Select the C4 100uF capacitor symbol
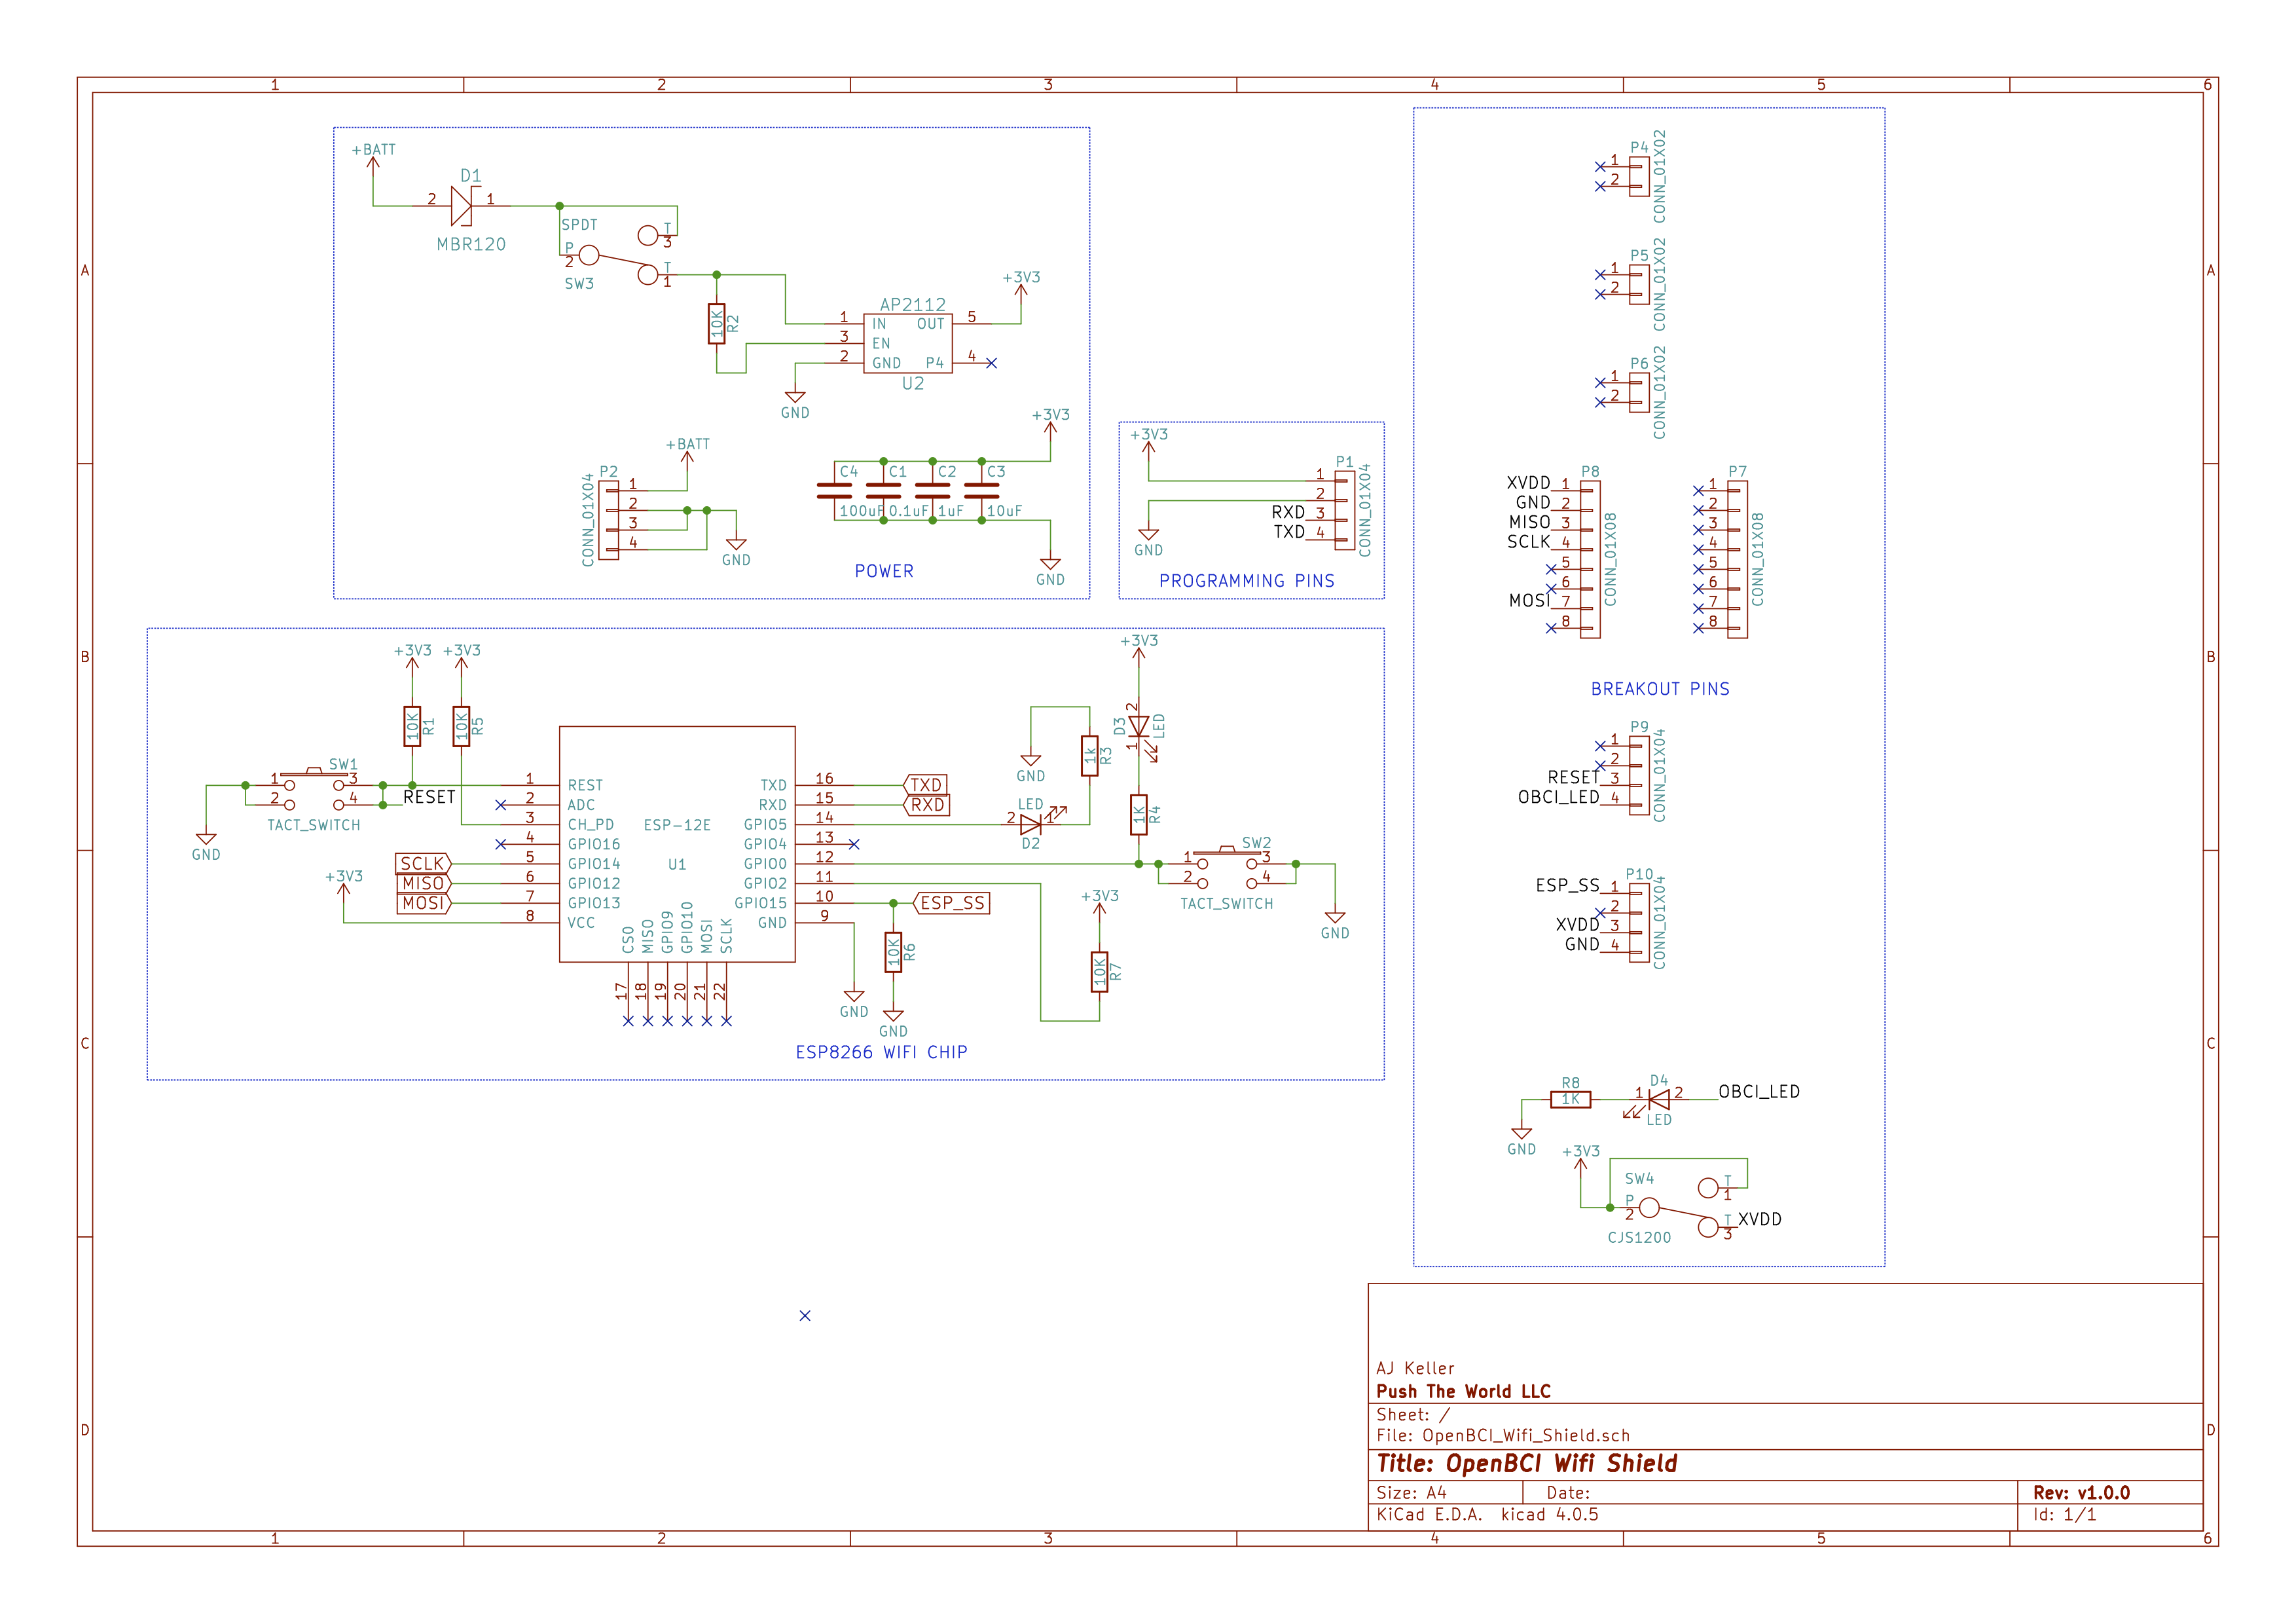The image size is (2296, 1624). tap(834, 490)
